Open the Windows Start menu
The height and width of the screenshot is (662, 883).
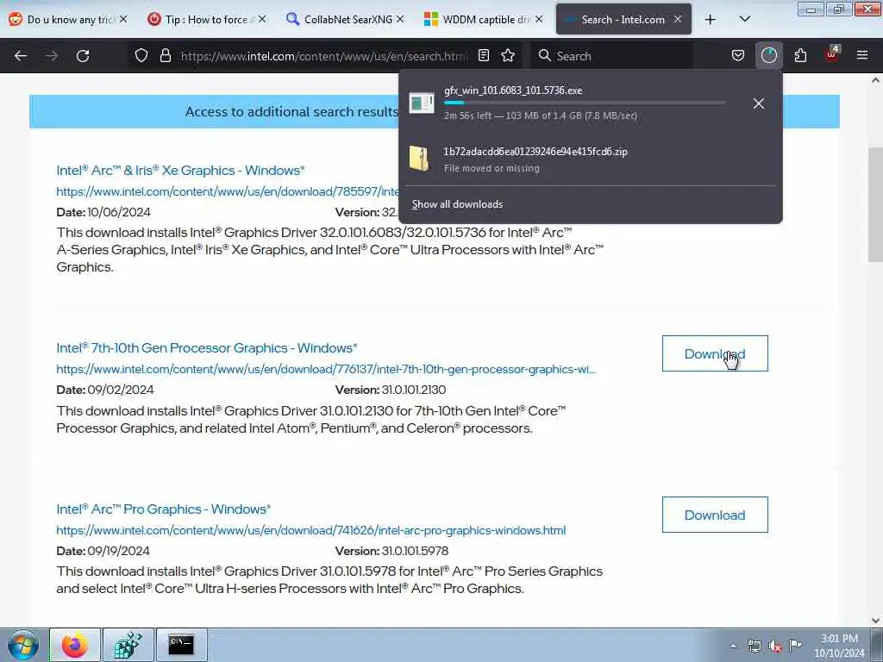tap(22, 645)
